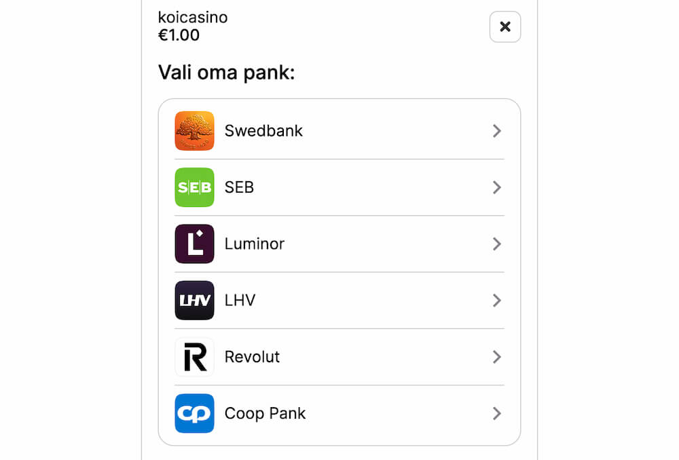
Task: Click the Vali oma pank heading
Action: click(x=226, y=72)
